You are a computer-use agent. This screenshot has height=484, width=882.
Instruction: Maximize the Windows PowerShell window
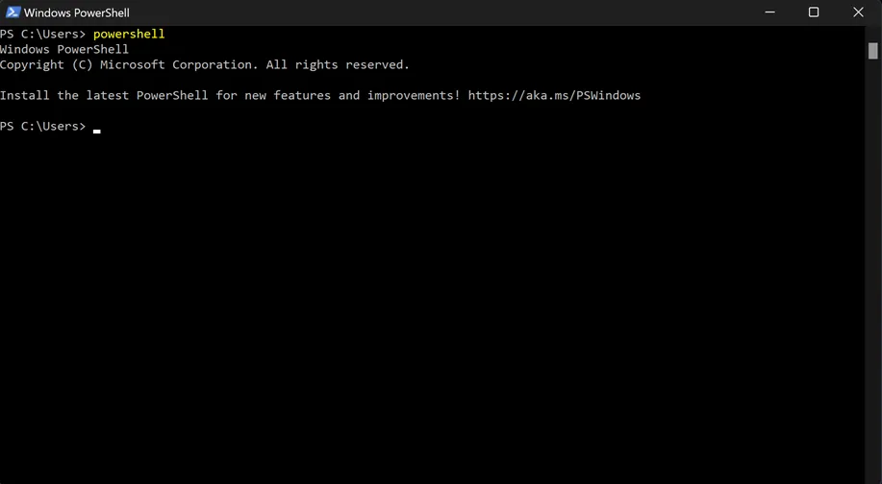(814, 12)
